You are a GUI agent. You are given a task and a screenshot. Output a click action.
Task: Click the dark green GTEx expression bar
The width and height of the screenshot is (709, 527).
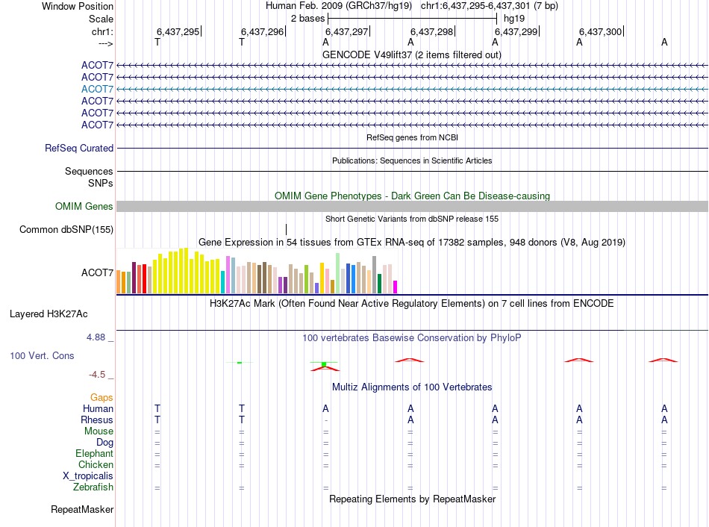tap(379, 284)
